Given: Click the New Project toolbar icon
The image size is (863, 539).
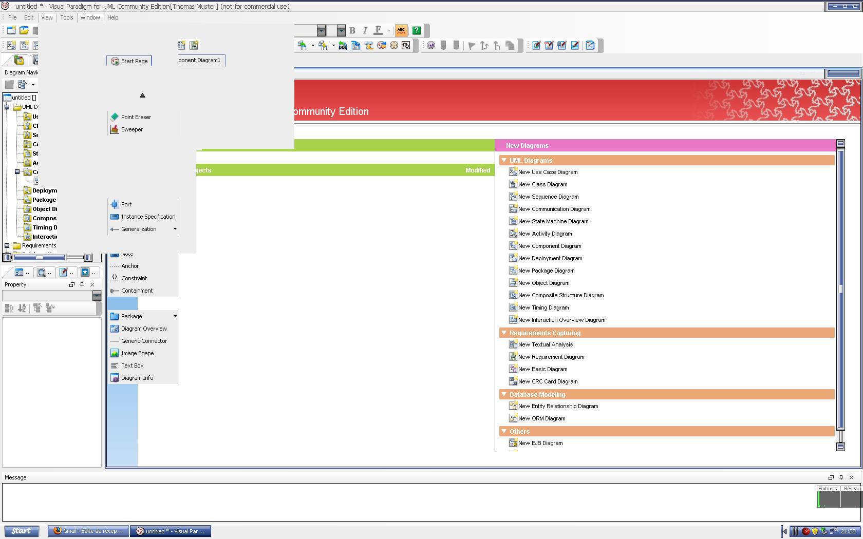Looking at the screenshot, I should tap(11, 30).
